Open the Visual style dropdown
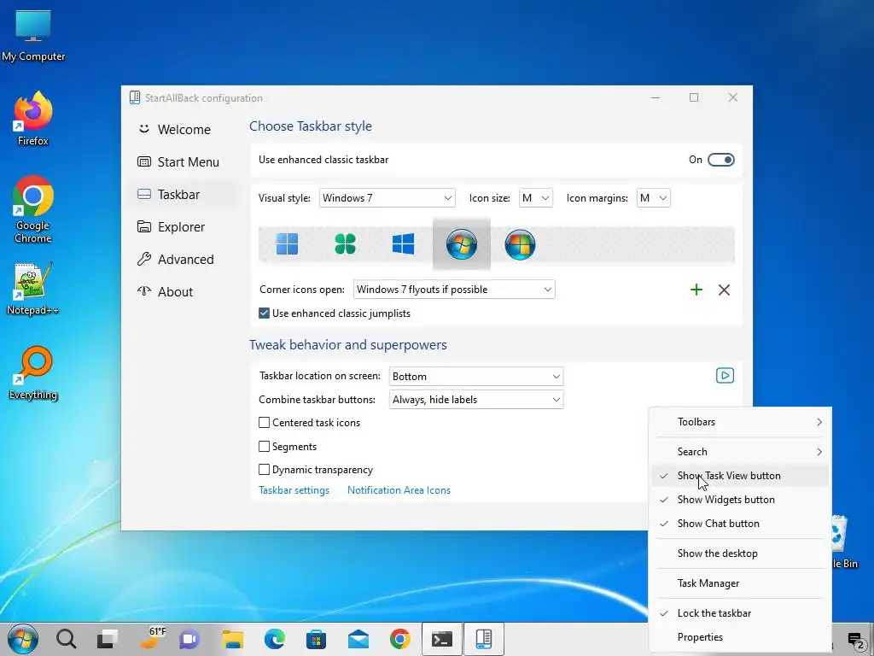874x656 pixels. tap(387, 198)
